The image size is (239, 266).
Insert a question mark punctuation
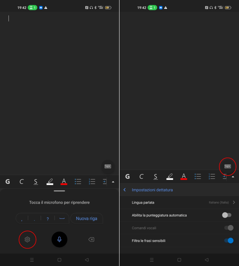[x=48, y=219]
